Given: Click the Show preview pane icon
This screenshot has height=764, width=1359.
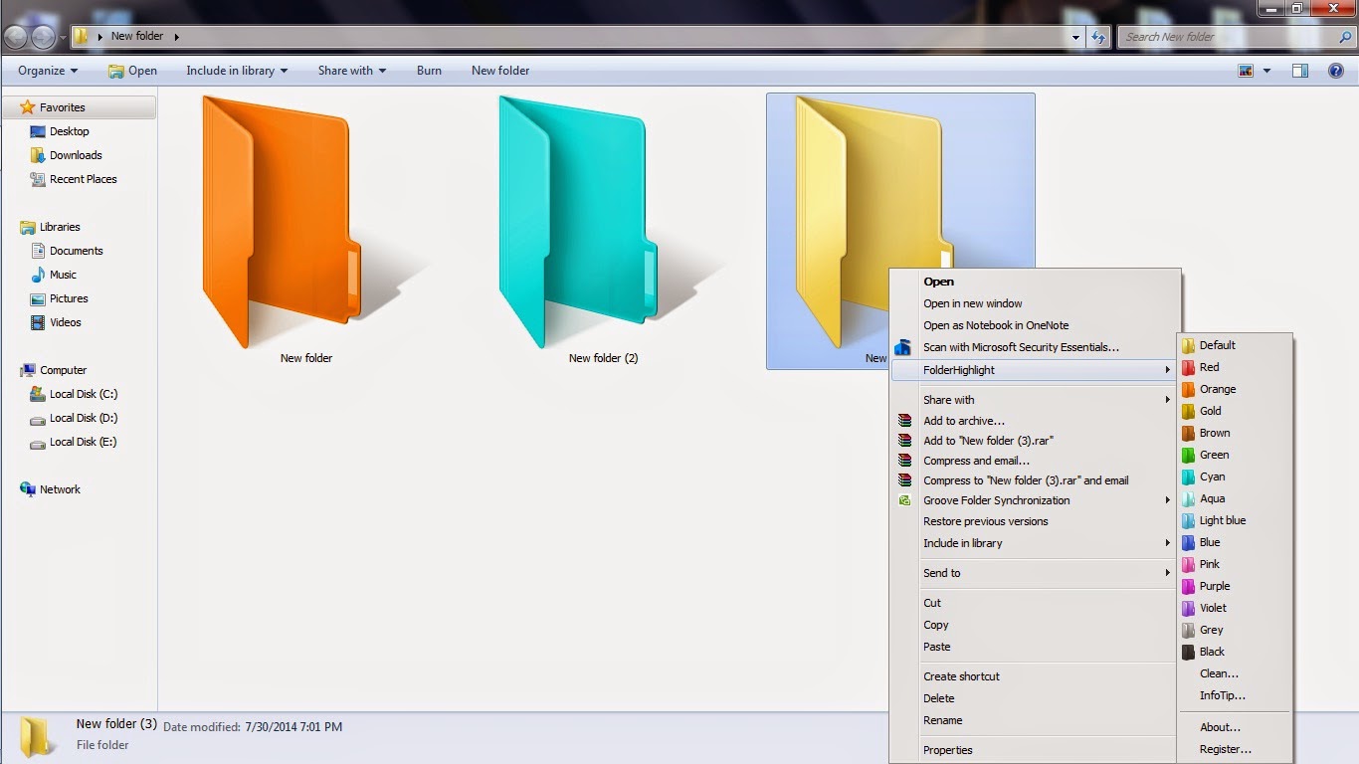Looking at the screenshot, I should coord(1300,71).
